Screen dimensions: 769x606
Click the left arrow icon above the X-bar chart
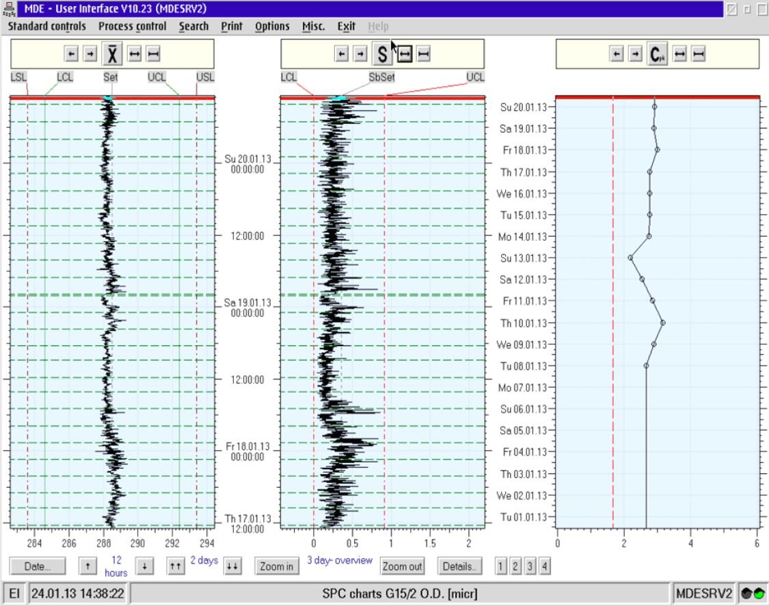(x=72, y=53)
